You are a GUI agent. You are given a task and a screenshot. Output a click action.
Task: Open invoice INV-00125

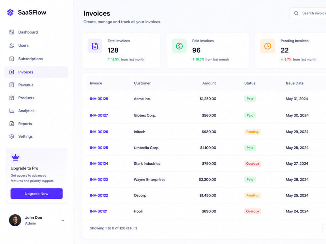[x=99, y=148]
